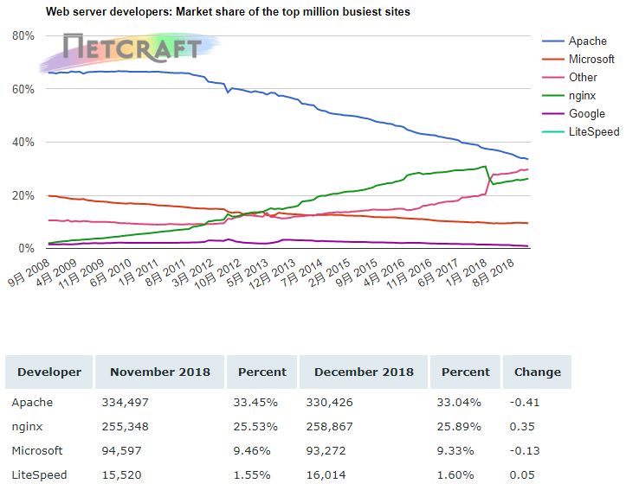The height and width of the screenshot is (490, 626).
Task: Select the nginx row name cell
Action: pyautogui.click(x=27, y=427)
